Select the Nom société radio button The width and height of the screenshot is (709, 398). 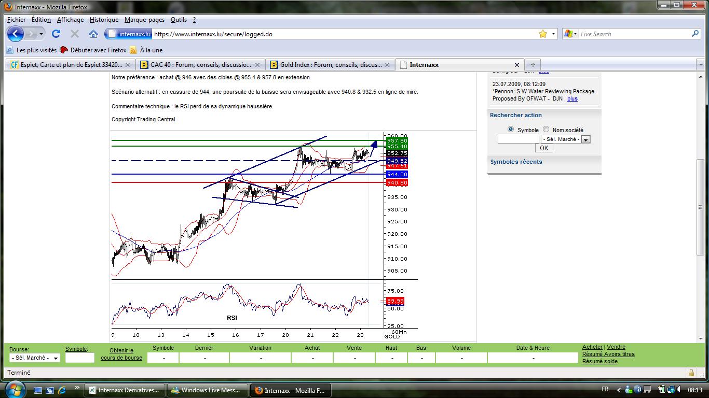pos(546,130)
